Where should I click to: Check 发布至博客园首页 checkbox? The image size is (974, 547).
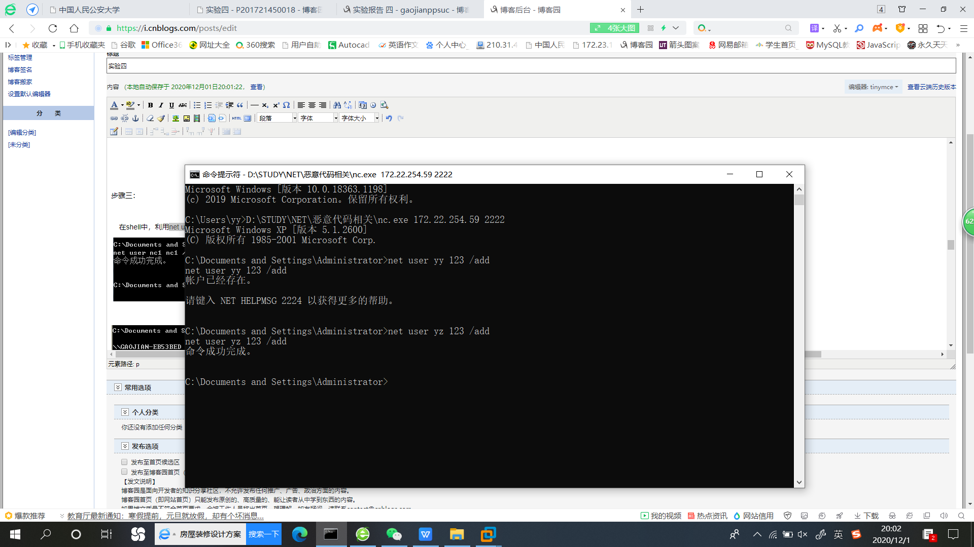[124, 472]
